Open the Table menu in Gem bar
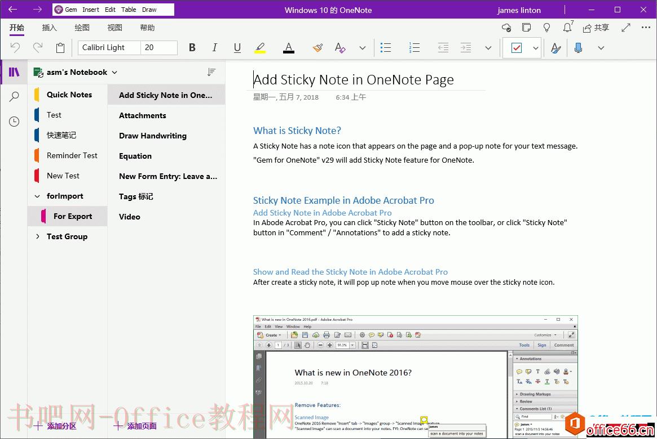This screenshot has width=657, height=439. 129,9
